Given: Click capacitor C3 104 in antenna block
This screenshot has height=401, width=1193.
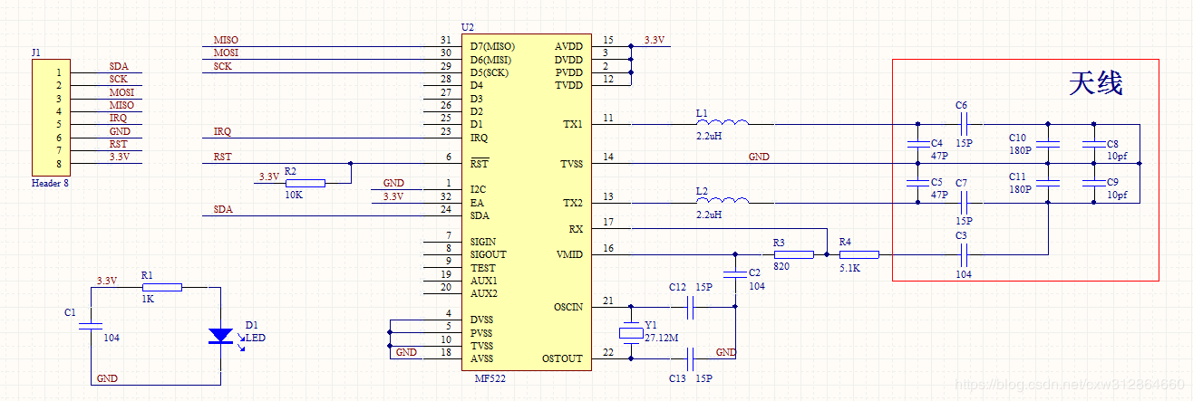Looking at the screenshot, I should coord(963,255).
